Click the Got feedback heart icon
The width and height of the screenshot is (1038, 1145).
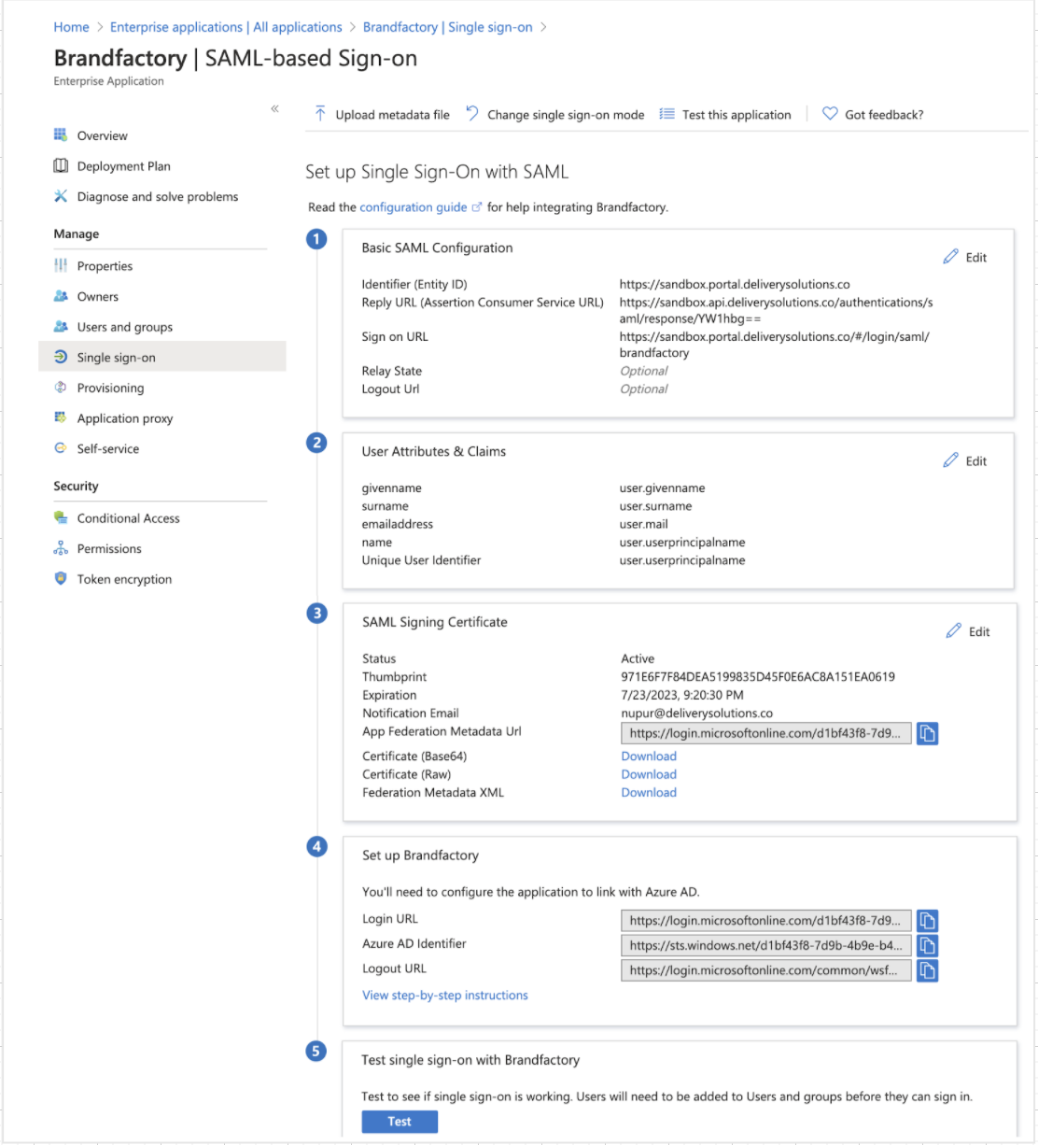830,114
